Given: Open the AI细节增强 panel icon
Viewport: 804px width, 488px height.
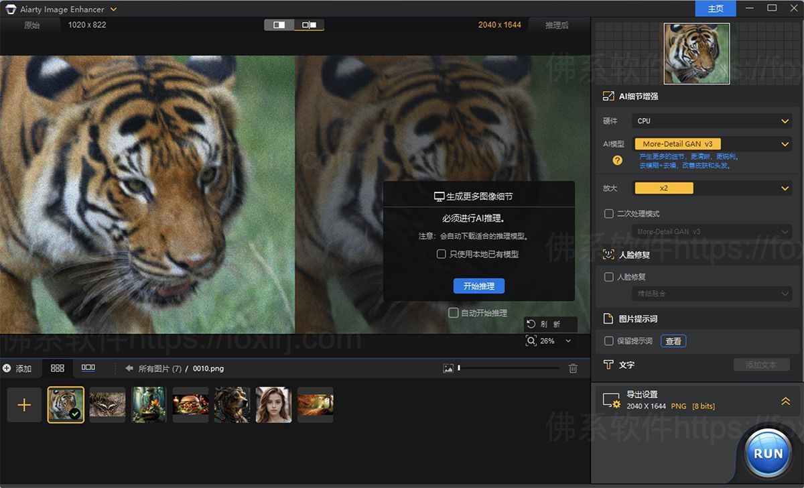Looking at the screenshot, I should pos(608,96).
